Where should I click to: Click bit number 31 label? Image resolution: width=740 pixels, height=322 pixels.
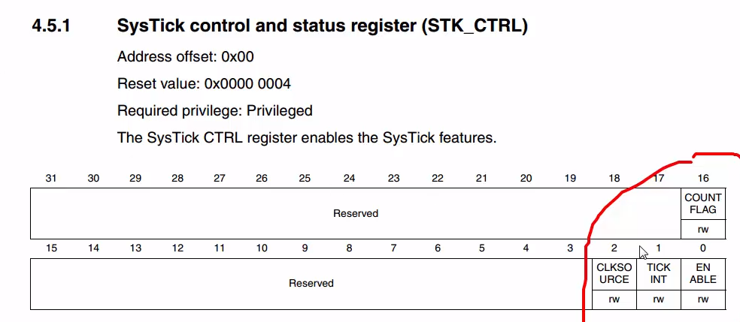pyautogui.click(x=51, y=178)
